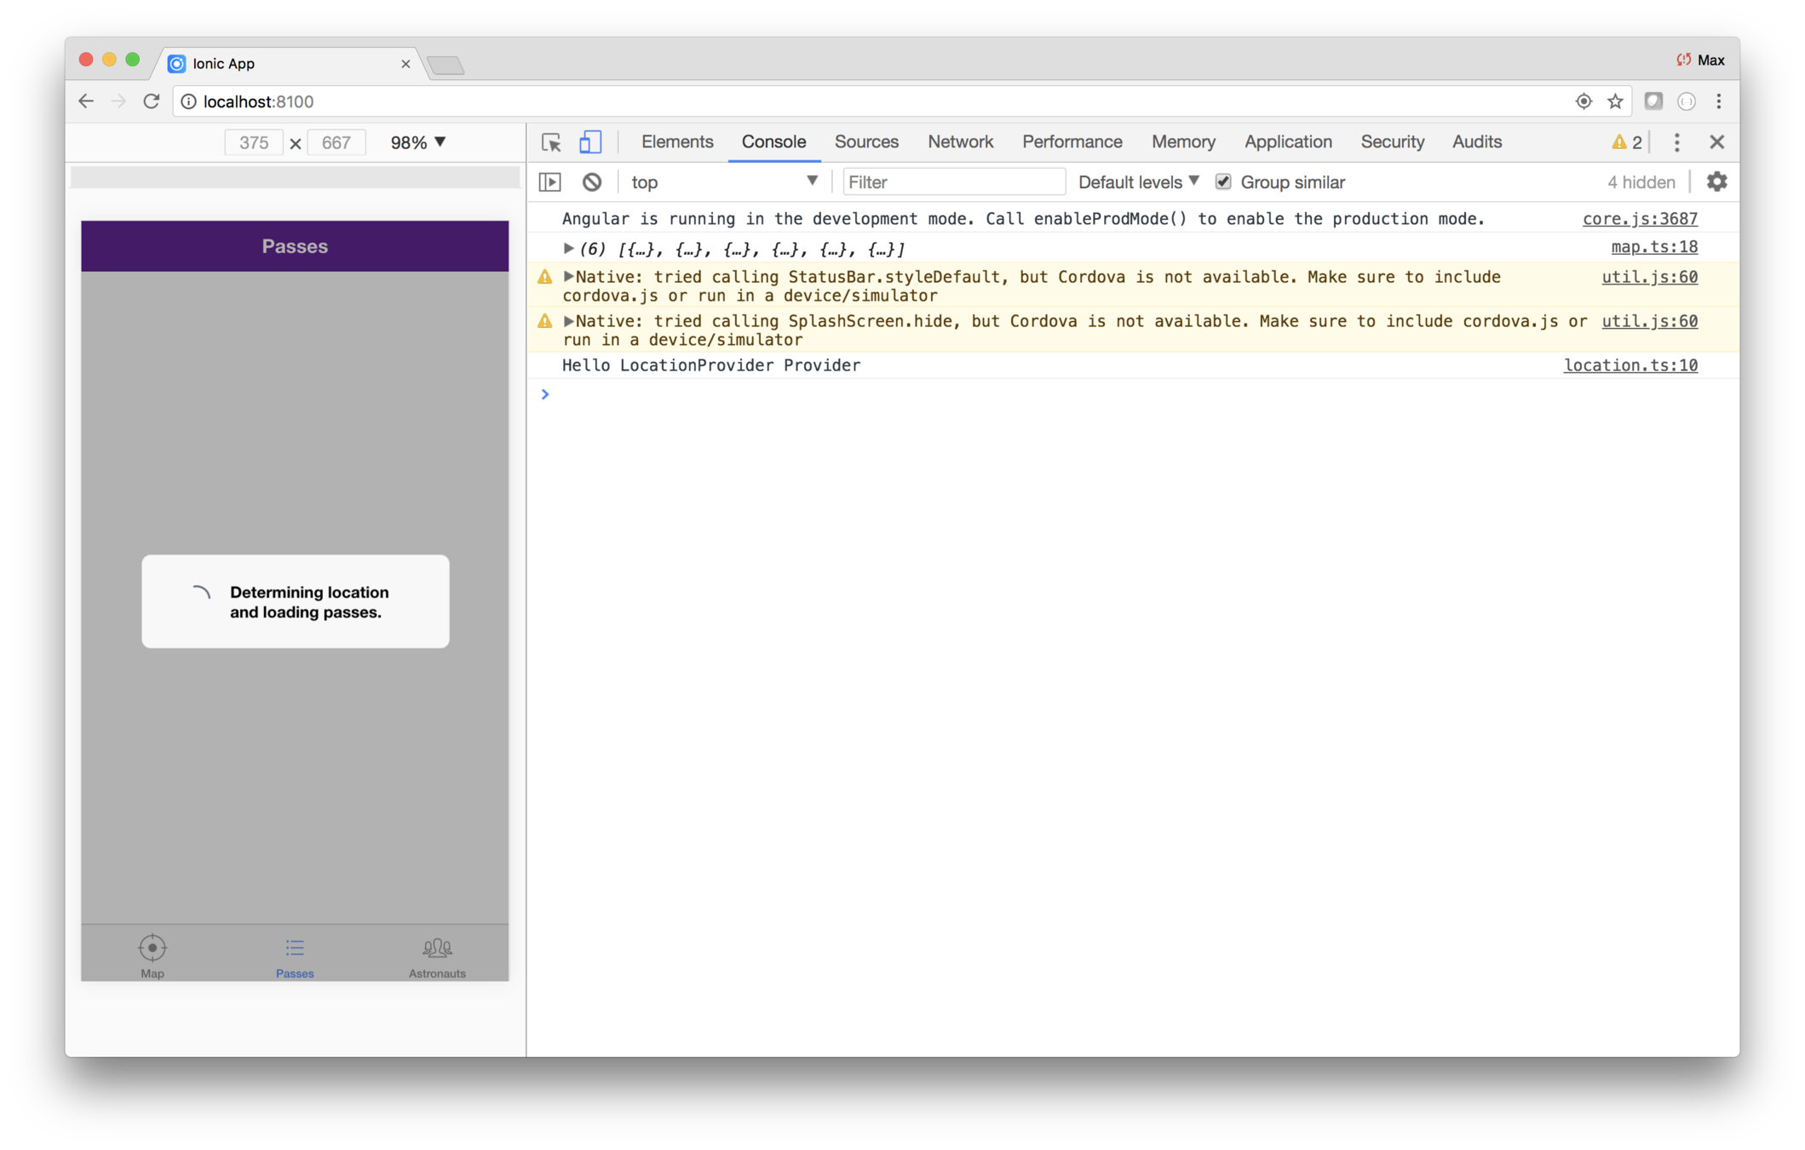The width and height of the screenshot is (1805, 1150).
Task: Show the console sidebar panel icon
Action: [550, 182]
